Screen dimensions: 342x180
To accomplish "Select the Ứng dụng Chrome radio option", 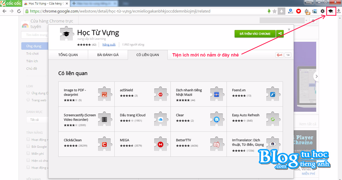I will [28, 93].
